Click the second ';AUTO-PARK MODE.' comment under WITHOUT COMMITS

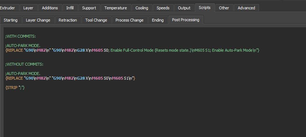pos(23,74)
